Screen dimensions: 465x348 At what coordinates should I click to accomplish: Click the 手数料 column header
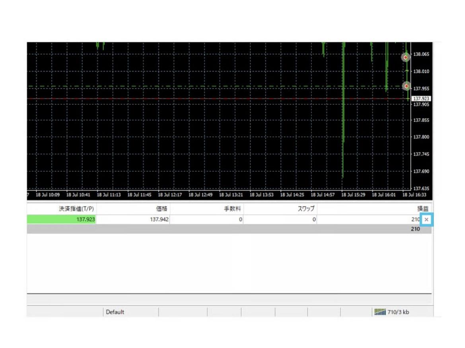tap(233, 209)
